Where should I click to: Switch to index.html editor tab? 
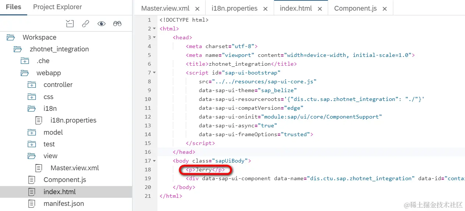(x=296, y=8)
